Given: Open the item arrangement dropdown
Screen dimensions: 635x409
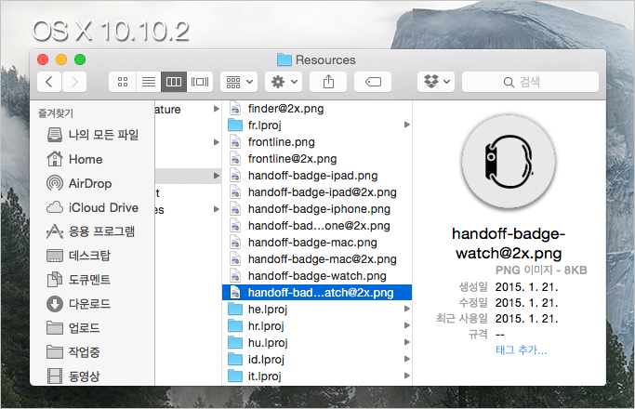Looking at the screenshot, I should 239,82.
